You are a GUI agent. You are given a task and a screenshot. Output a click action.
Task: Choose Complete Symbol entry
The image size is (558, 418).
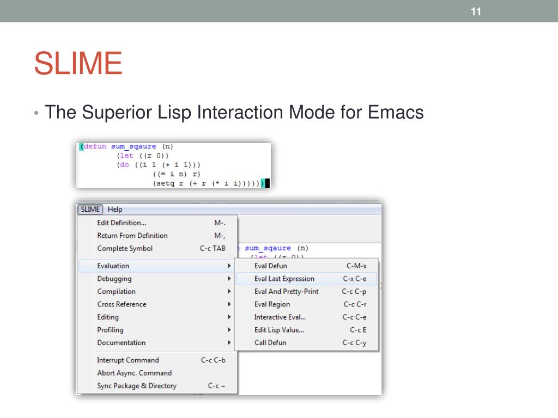157,248
